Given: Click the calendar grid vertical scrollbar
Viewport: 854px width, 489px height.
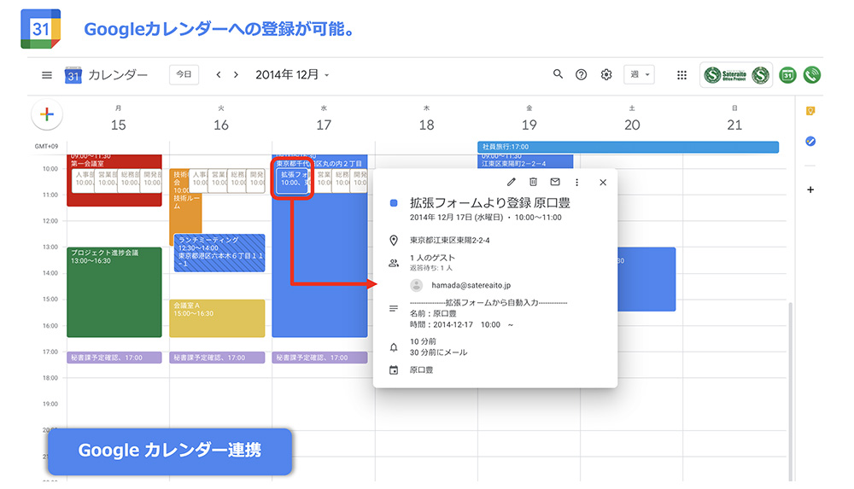Looking at the screenshot, I should point(790,391).
